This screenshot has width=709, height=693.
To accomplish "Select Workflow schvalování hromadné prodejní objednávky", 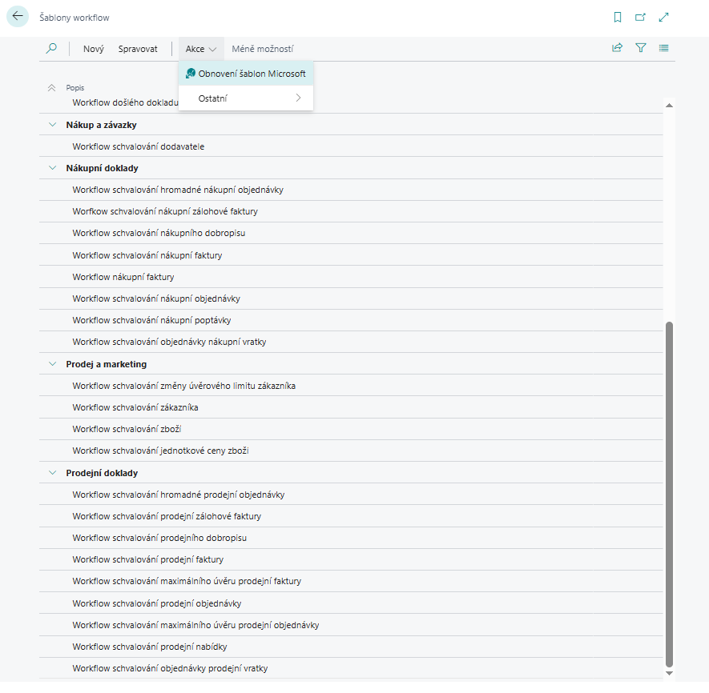I will 351,495.
